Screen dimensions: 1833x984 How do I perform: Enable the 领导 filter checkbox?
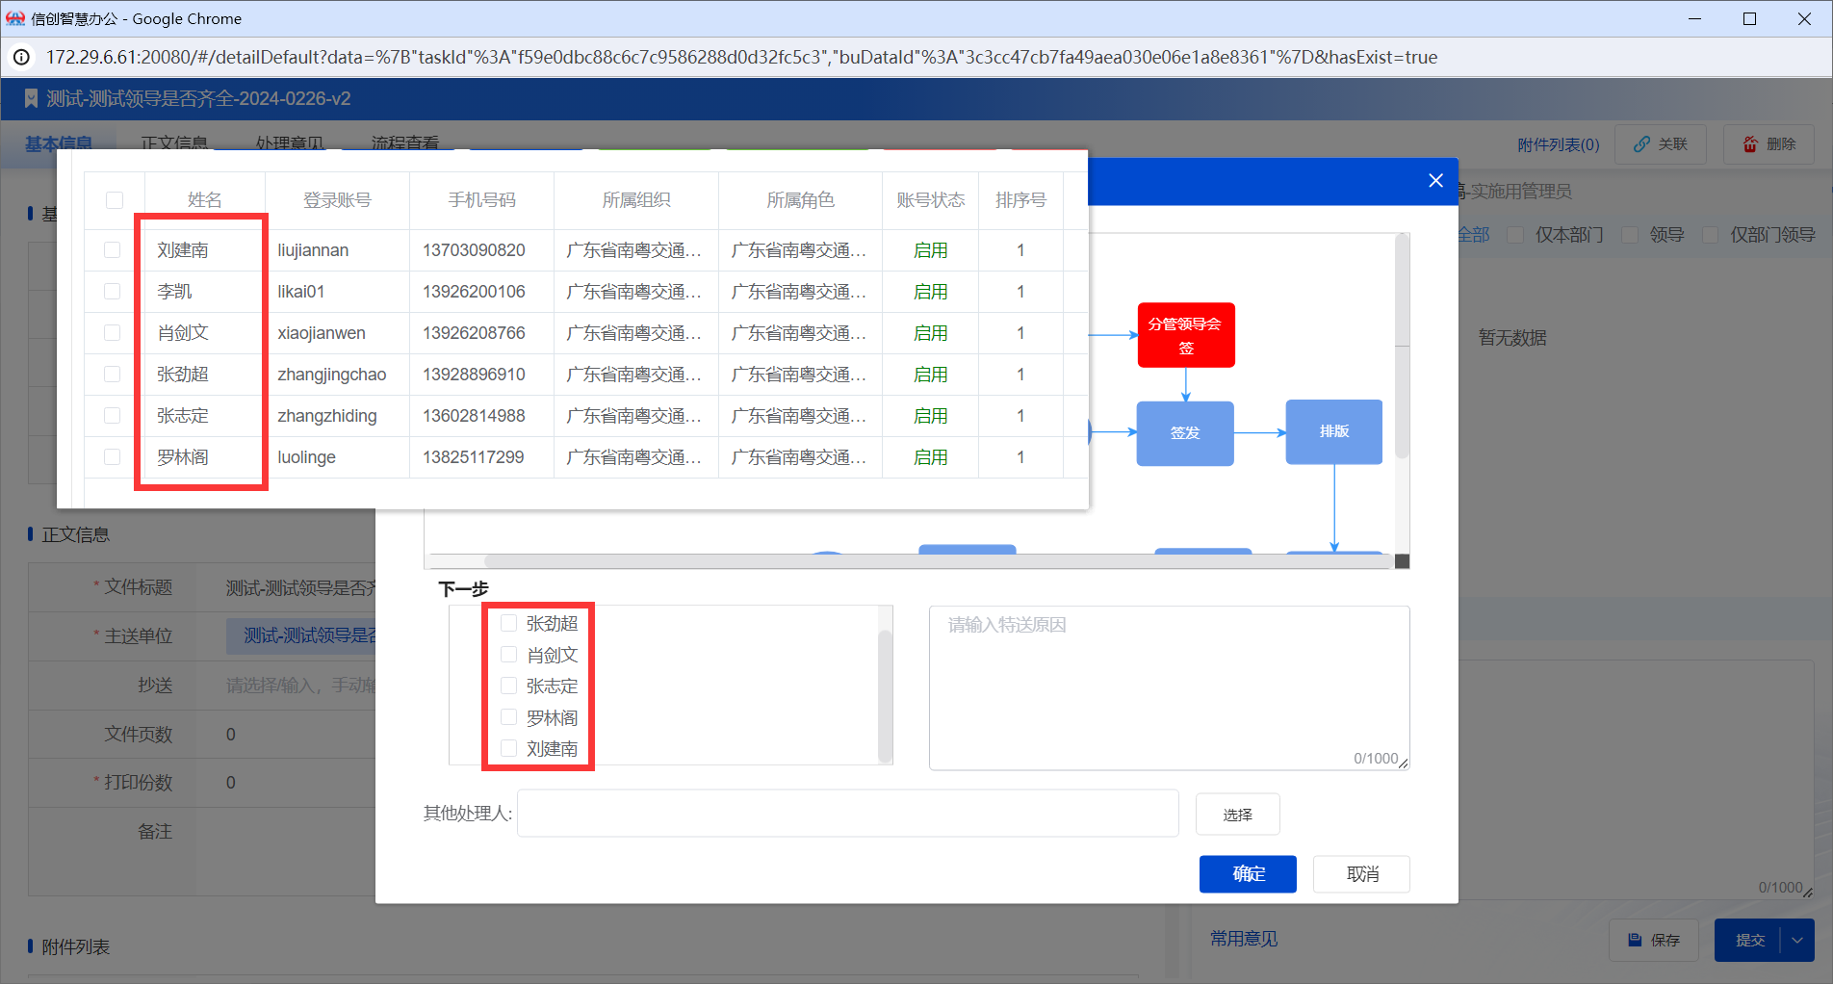[1630, 235]
